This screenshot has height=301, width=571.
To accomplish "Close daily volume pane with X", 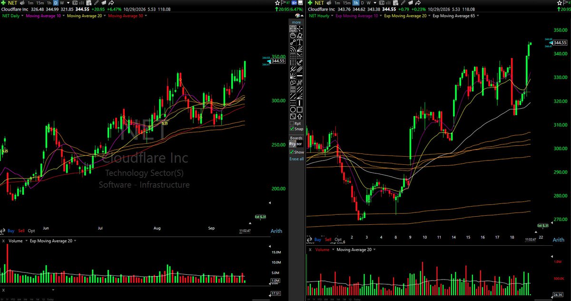I will tap(3, 241).
